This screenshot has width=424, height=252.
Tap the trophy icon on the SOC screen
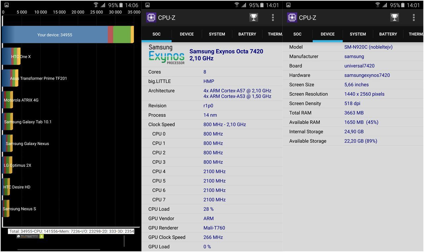click(x=254, y=18)
